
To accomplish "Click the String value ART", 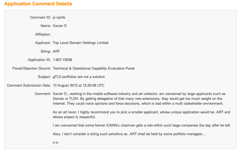I will tap(56, 52).
